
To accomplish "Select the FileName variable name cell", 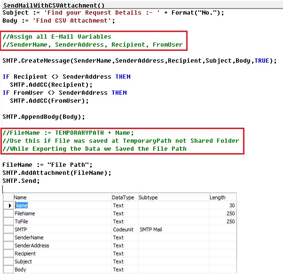I will click(25, 213).
